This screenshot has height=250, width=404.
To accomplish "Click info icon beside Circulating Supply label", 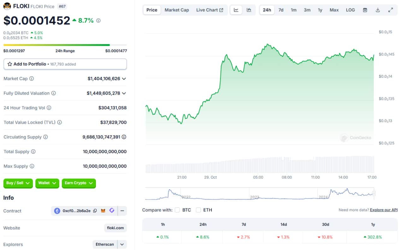I will click(x=45, y=137).
